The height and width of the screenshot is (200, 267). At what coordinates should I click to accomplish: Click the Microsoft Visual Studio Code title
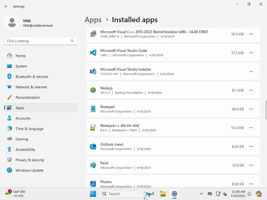[124, 51]
